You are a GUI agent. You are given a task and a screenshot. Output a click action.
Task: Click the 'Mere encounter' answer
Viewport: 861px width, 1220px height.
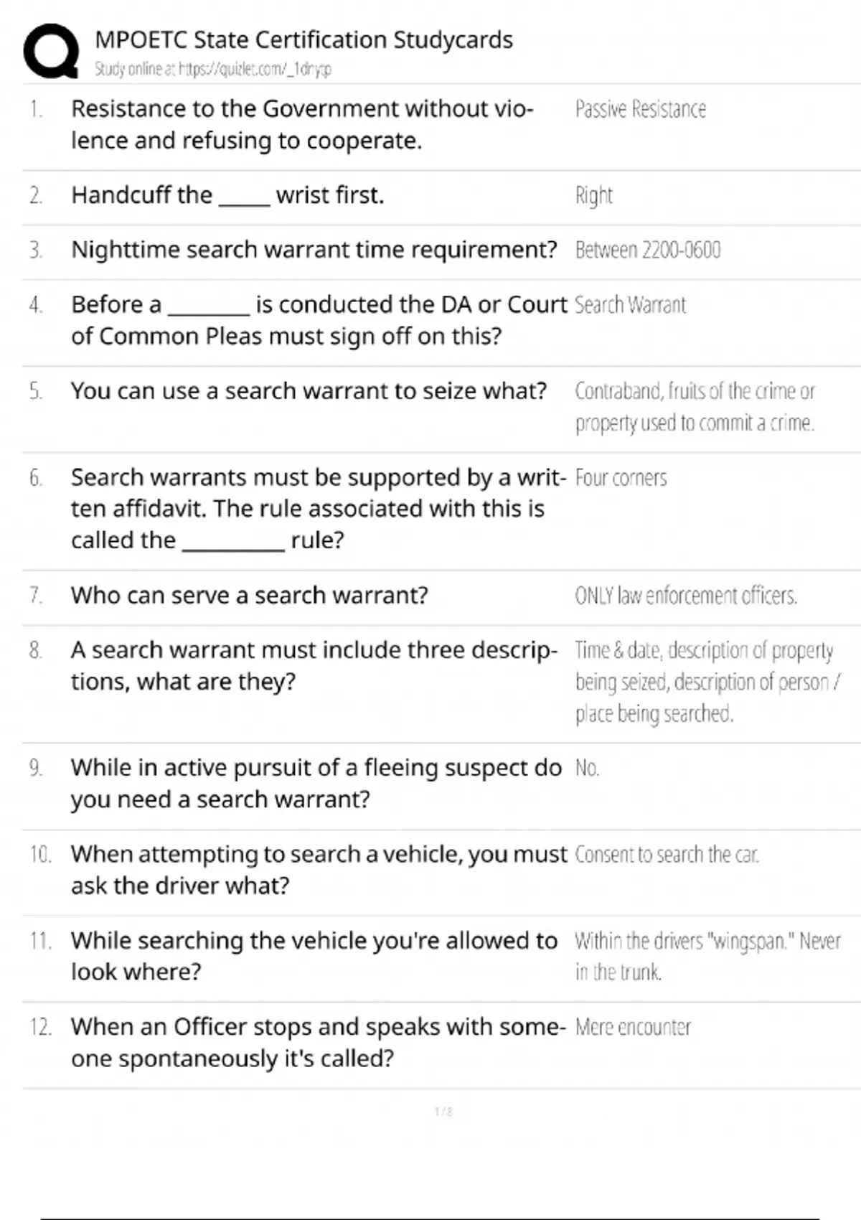coord(633,1028)
